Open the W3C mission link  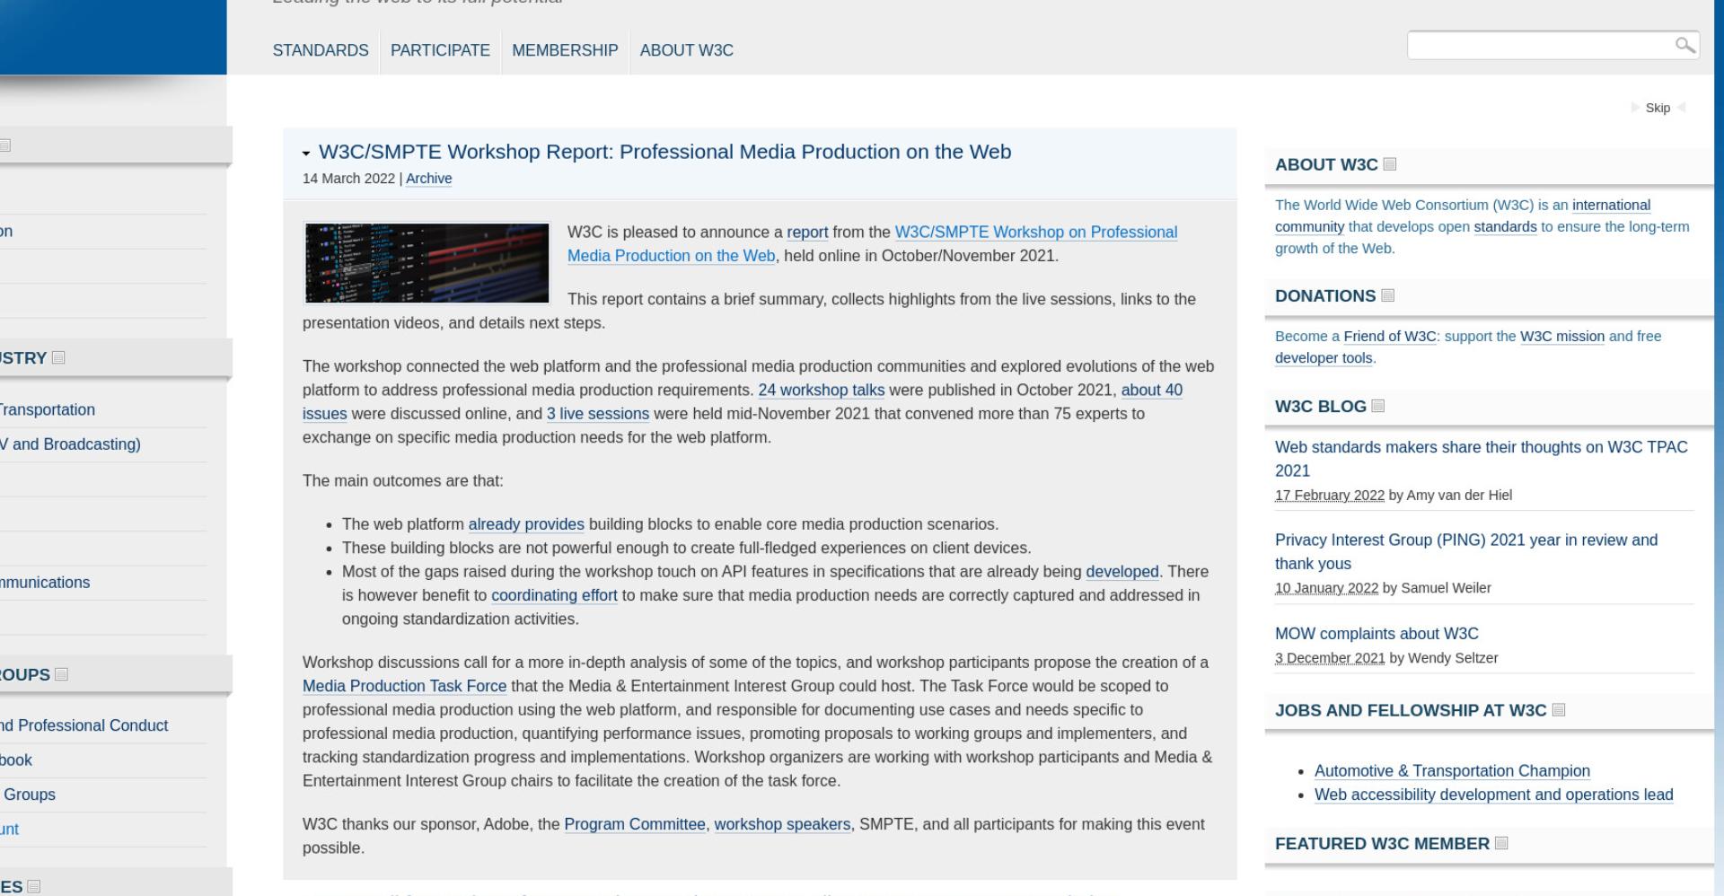(1561, 337)
